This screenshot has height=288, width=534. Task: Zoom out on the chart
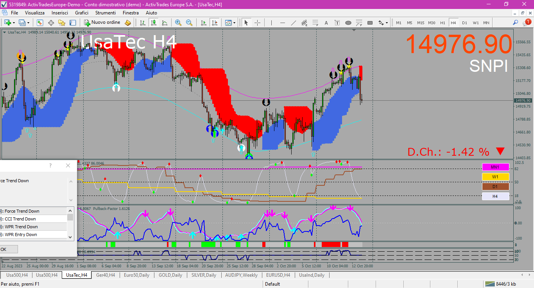[189, 23]
